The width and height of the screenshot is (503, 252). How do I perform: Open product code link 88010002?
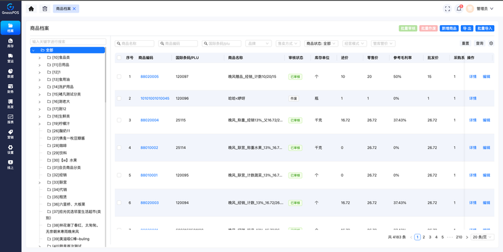click(x=149, y=148)
